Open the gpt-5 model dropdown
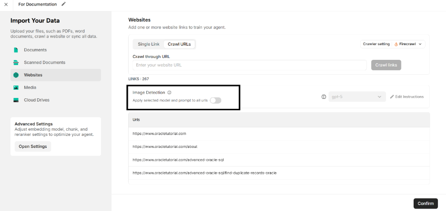 tap(357, 97)
